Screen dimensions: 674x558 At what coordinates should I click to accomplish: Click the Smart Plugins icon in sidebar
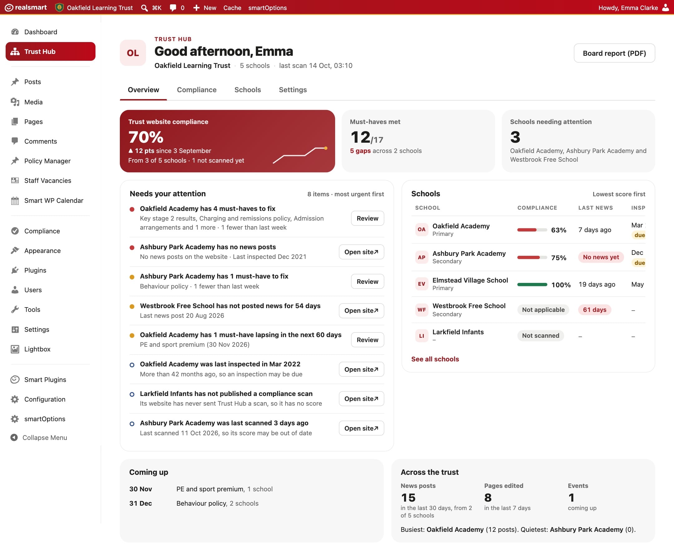(15, 379)
